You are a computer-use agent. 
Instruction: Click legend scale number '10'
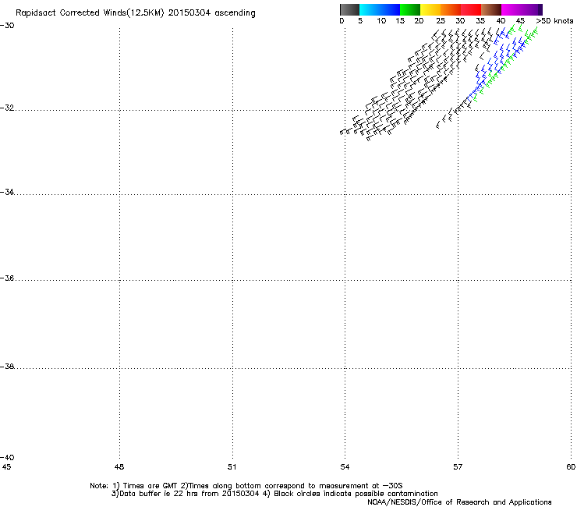(381, 20)
